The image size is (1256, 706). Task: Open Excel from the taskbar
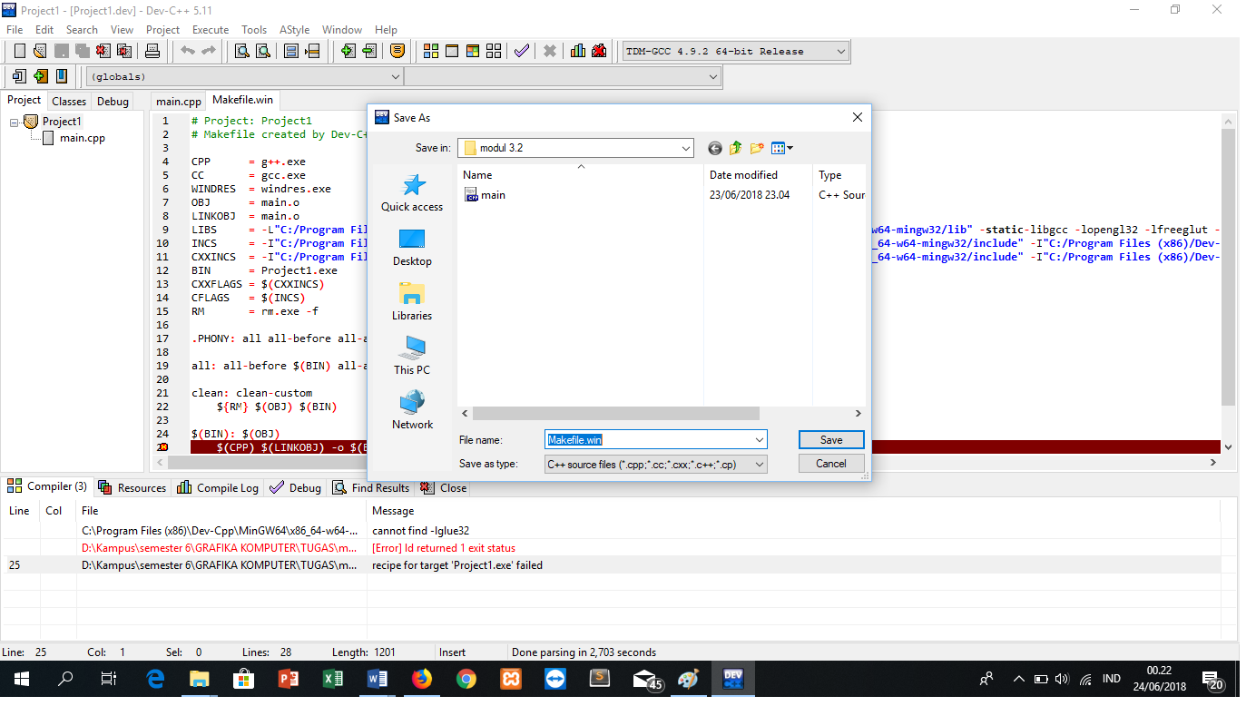pos(333,679)
